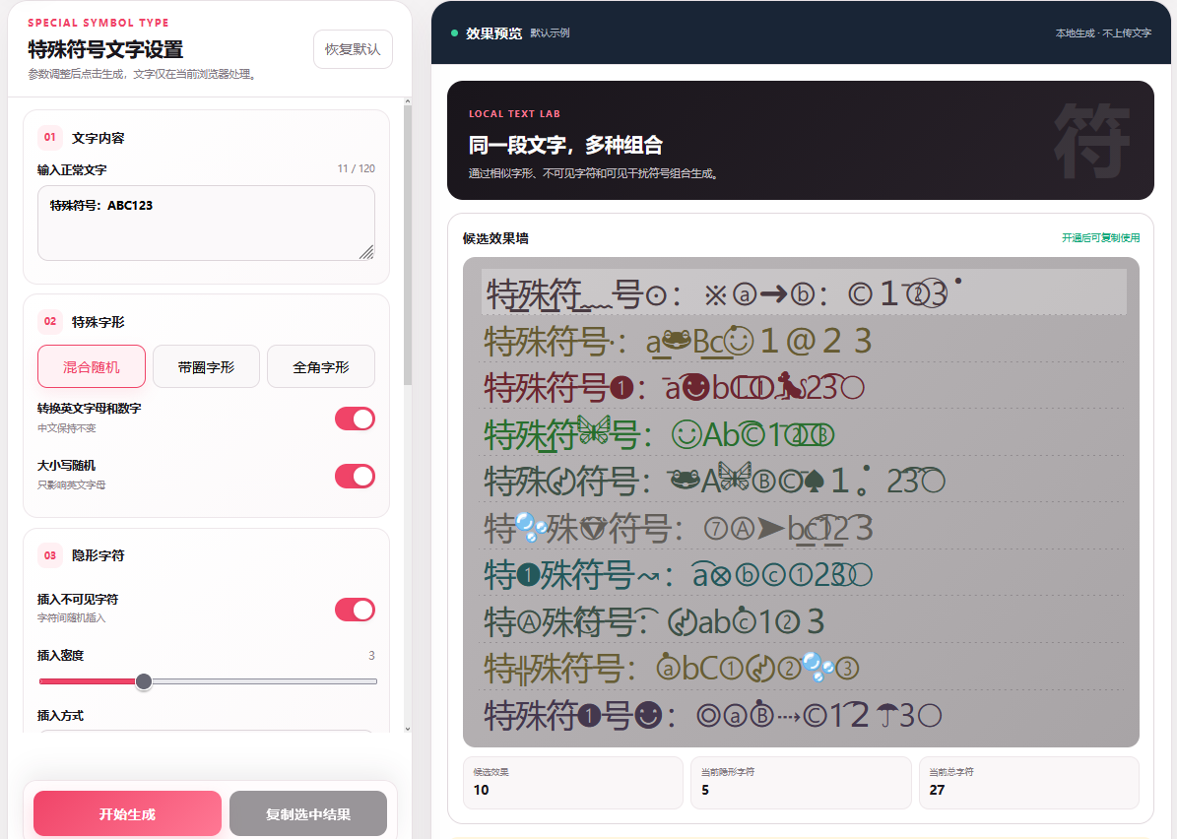
Task: Select candidate row starting 特Ⓐ殊符号
Action: 803,620
